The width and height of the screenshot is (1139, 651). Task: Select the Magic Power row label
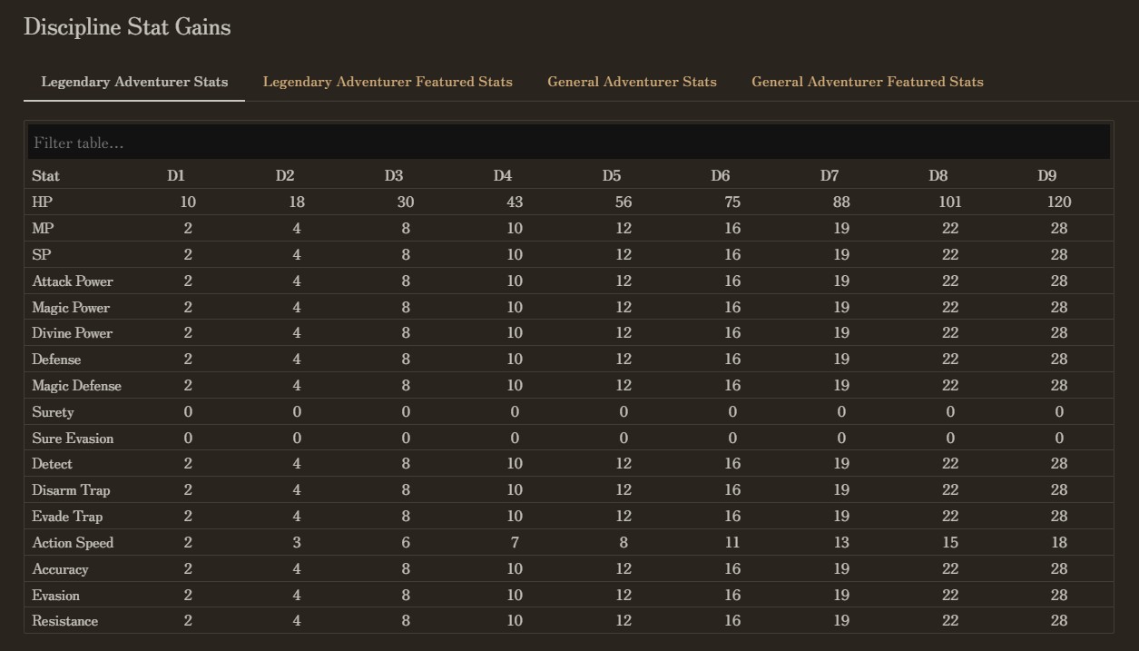click(x=71, y=307)
